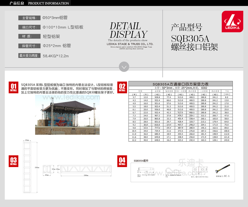Click LEDIKA STAGE & TRUSS CO., LTD. text
The height and width of the screenshot is (207, 248).
point(130,44)
